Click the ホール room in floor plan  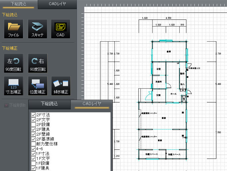pyautogui.click(x=173, y=94)
